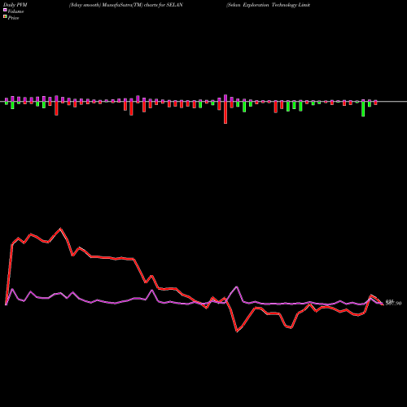Click the 'Daily PVM' title text

pos(15,5)
